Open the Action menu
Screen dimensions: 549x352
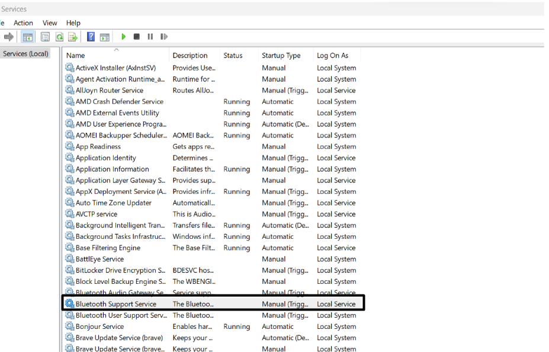(24, 23)
